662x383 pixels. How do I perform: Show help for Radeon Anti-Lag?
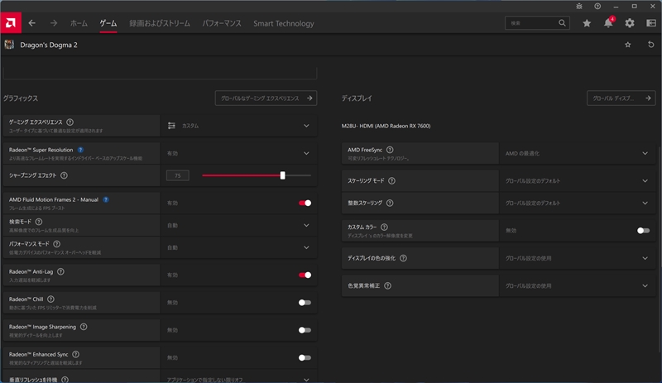(x=60, y=271)
